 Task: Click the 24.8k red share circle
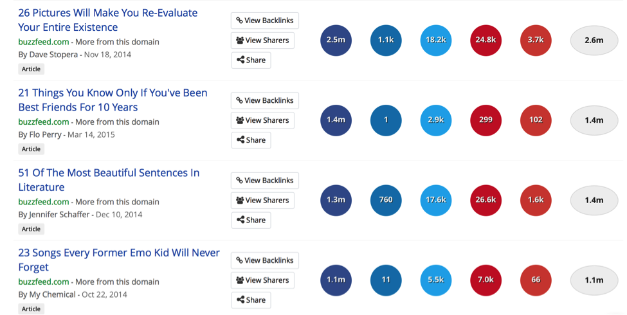pos(486,40)
